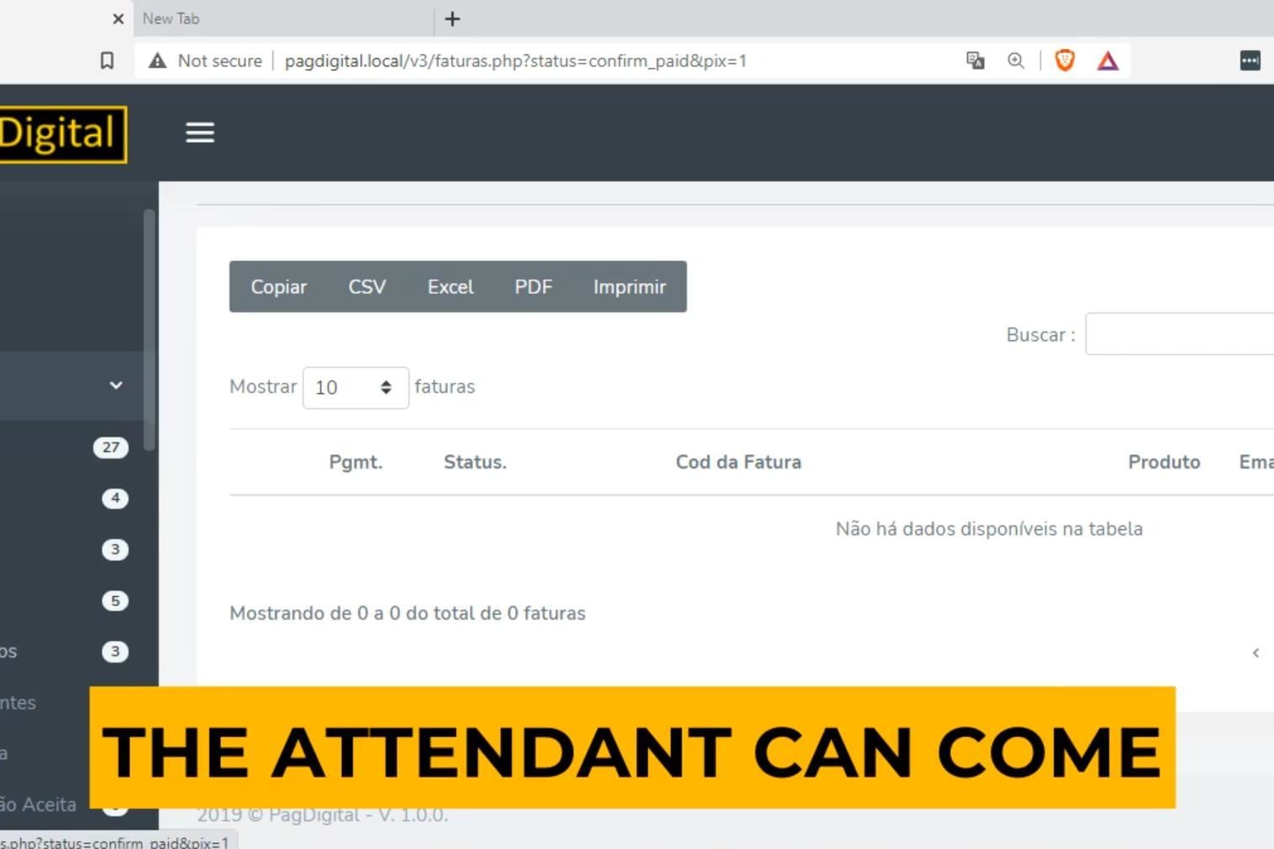Viewport: 1274px width, 849px height.
Task: Click the zoom magnifier icon
Action: pyautogui.click(x=1016, y=60)
